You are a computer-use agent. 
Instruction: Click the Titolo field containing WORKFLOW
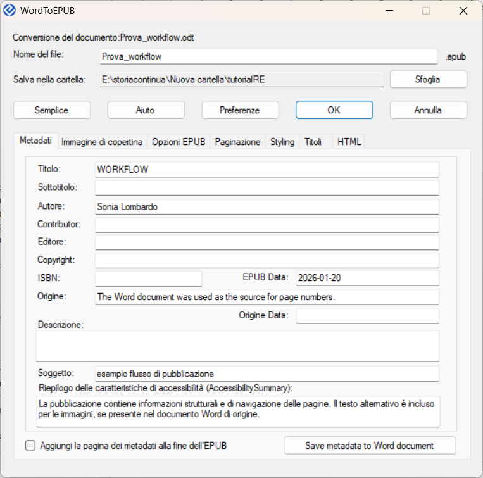267,170
